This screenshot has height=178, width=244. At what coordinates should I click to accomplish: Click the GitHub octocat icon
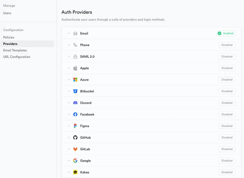75,137
